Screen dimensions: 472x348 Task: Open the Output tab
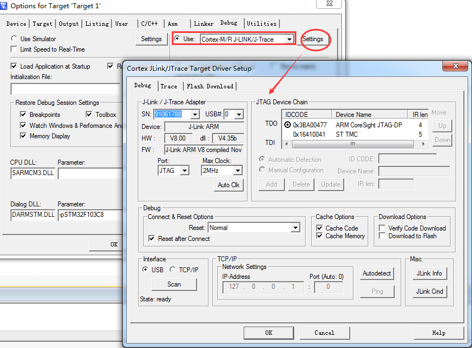point(69,24)
